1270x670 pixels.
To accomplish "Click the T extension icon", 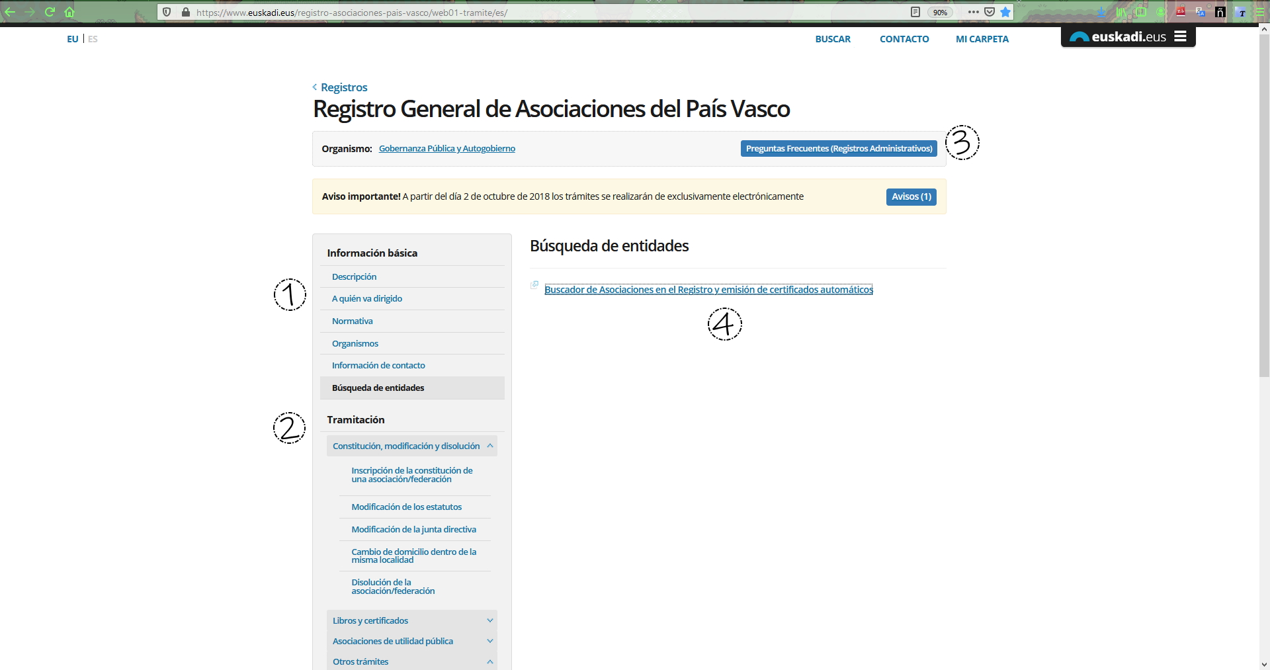I will pyautogui.click(x=1241, y=12).
